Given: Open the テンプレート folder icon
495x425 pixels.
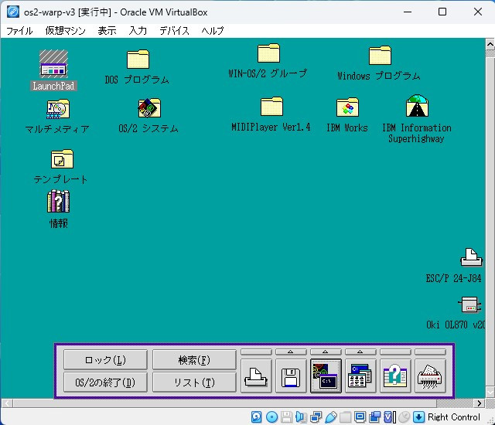Looking at the screenshot, I should [x=62, y=159].
